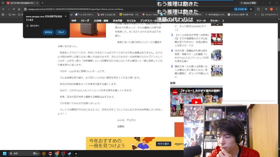Go back with the browser back arrow
The width and height of the screenshot is (280, 157).
tap(3, 9)
